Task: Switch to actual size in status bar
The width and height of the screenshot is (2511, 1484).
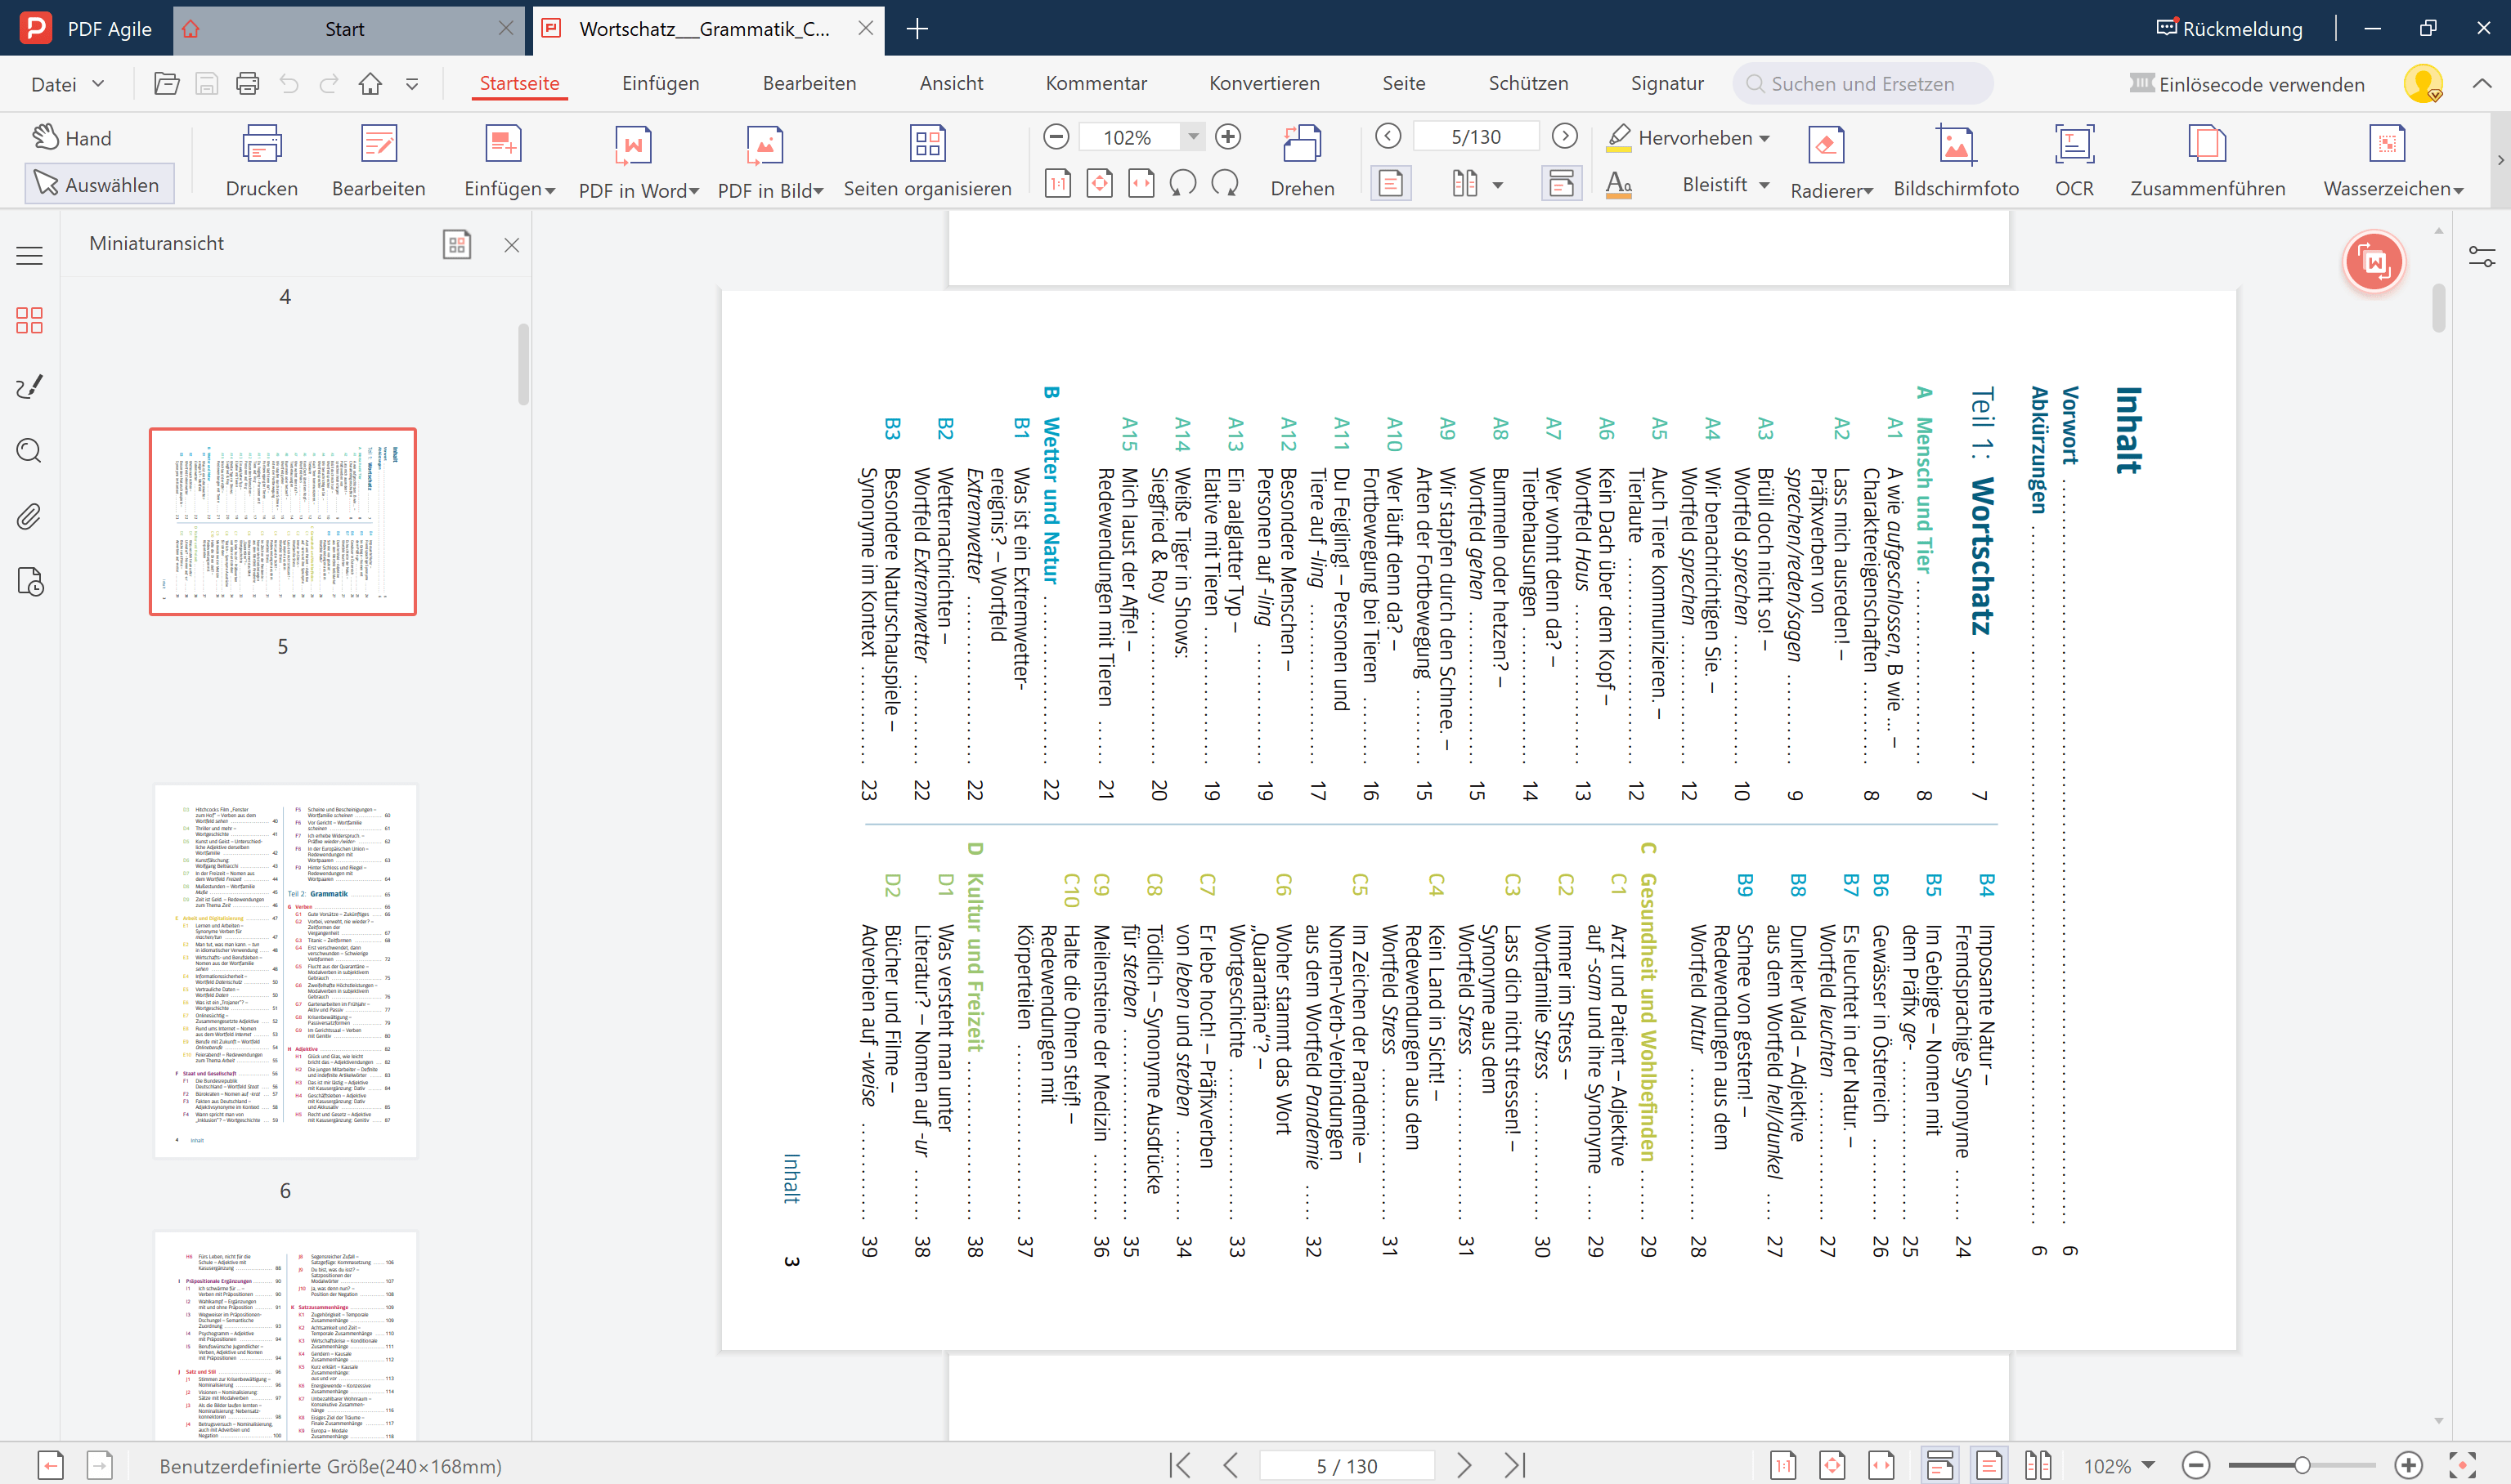Action: pos(1782,1466)
